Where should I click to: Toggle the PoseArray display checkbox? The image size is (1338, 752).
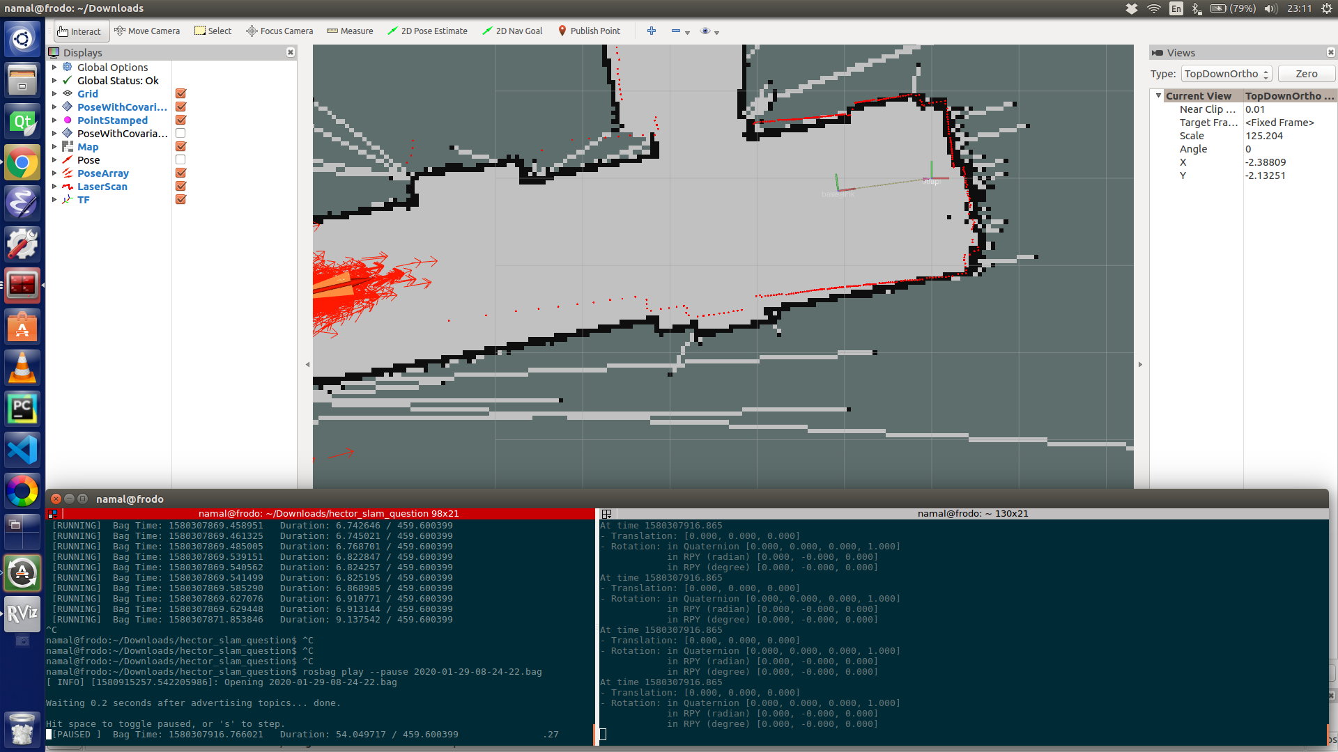pyautogui.click(x=180, y=173)
